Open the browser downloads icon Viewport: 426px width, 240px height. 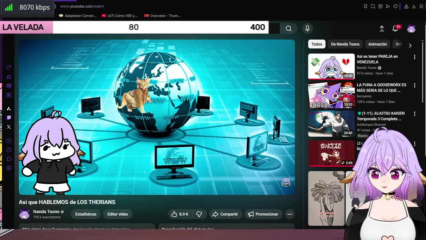click(414, 6)
